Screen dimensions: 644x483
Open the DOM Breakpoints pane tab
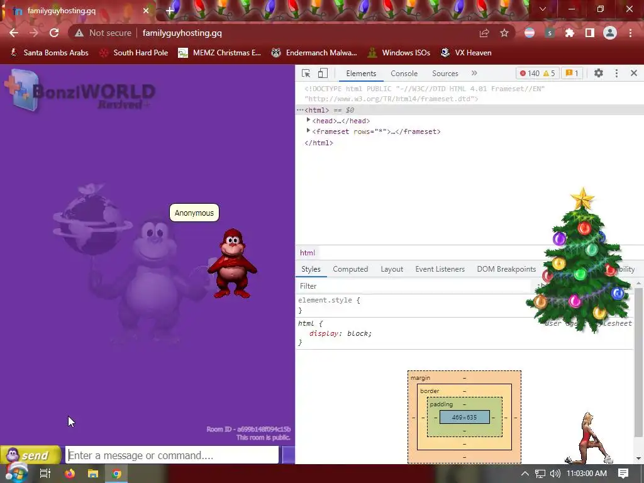(506, 269)
